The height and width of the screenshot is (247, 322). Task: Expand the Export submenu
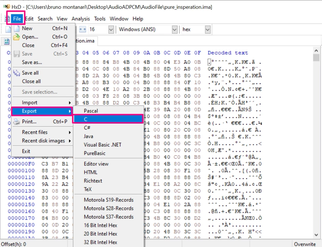[x=42, y=111]
